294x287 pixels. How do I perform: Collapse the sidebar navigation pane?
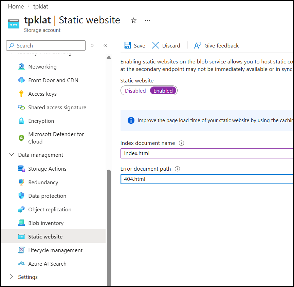(105, 45)
